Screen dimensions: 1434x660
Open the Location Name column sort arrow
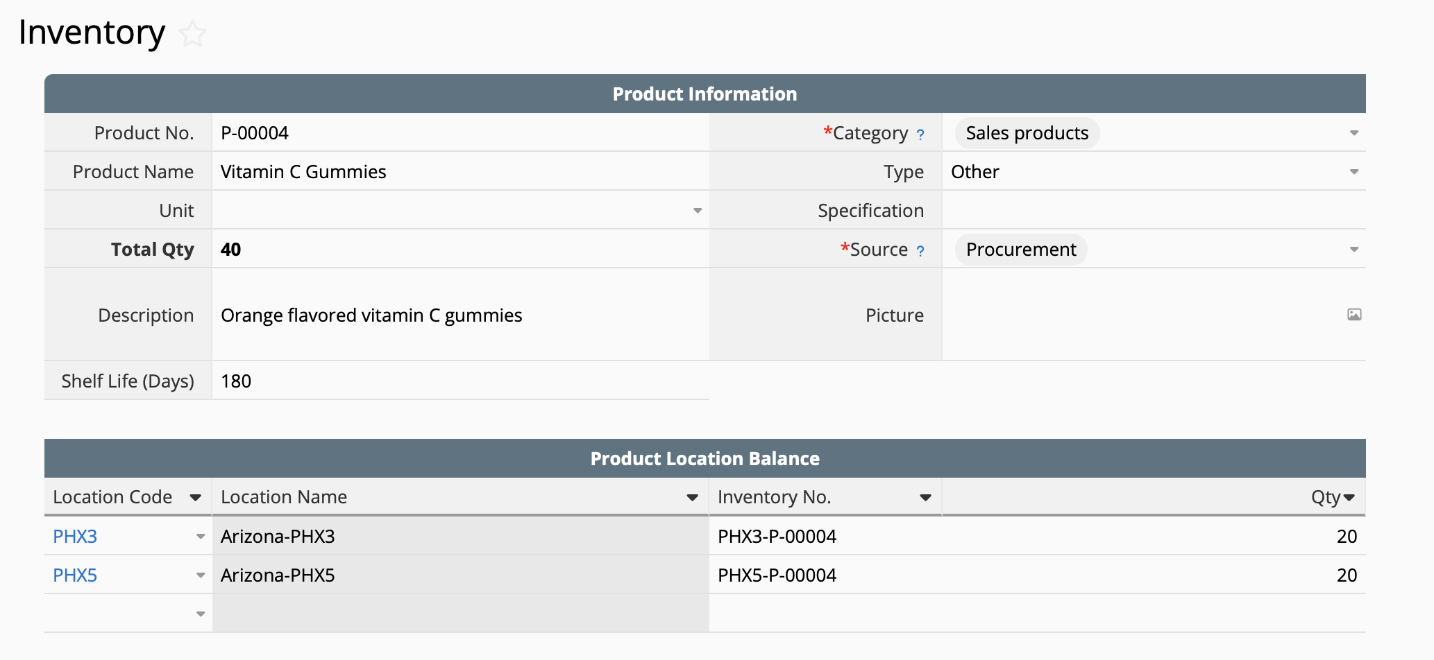click(692, 498)
